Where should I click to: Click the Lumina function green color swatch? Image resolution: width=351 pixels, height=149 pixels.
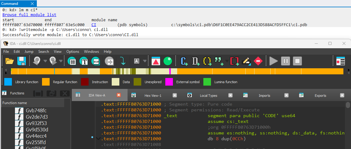(x=207, y=82)
